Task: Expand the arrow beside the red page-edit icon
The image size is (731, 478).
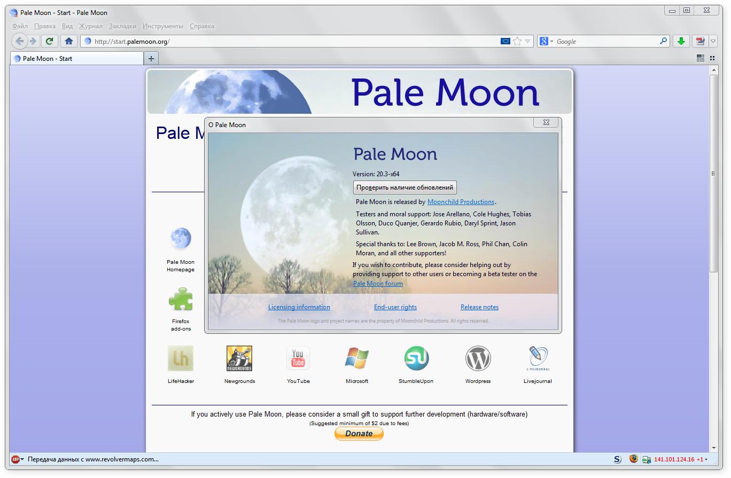Action: pyautogui.click(x=713, y=41)
